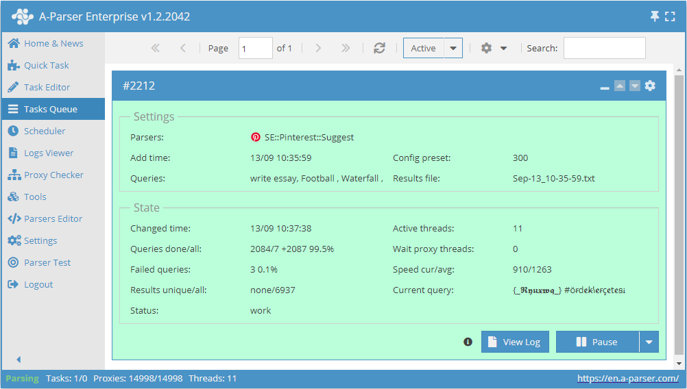Click the page number input box
Viewport: 687px width, 389px height.
[255, 48]
